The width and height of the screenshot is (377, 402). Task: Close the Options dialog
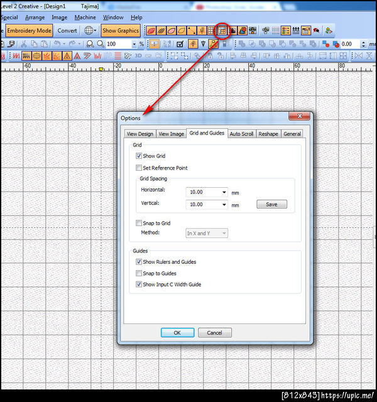coord(299,116)
